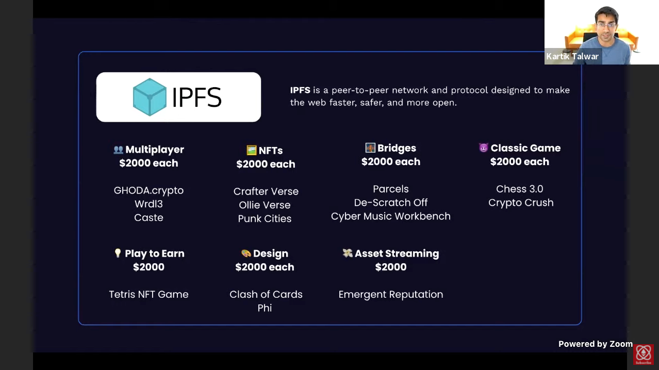Click the Phi project name

point(265,308)
